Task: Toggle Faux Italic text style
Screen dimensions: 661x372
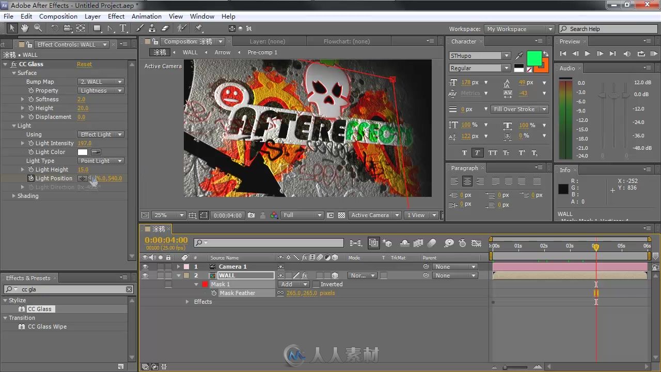Action: [x=478, y=153]
